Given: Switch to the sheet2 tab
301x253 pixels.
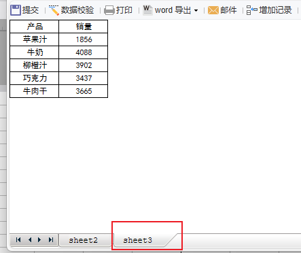Looking at the screenshot, I should click(85, 240).
